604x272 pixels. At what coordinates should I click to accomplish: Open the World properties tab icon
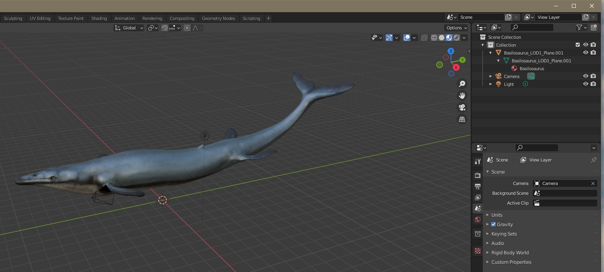pyautogui.click(x=477, y=219)
